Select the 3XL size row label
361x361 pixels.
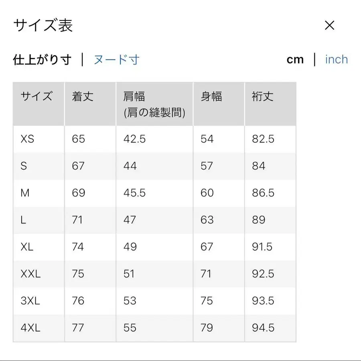point(30,301)
